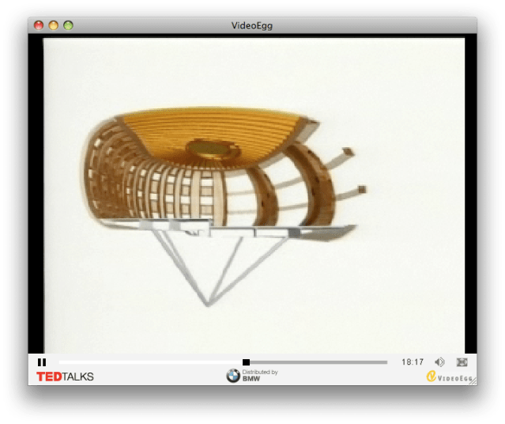Image resolution: width=505 pixels, height=424 pixels.
Task: Jump back to the played part of the progress bar
Action: click(150, 362)
